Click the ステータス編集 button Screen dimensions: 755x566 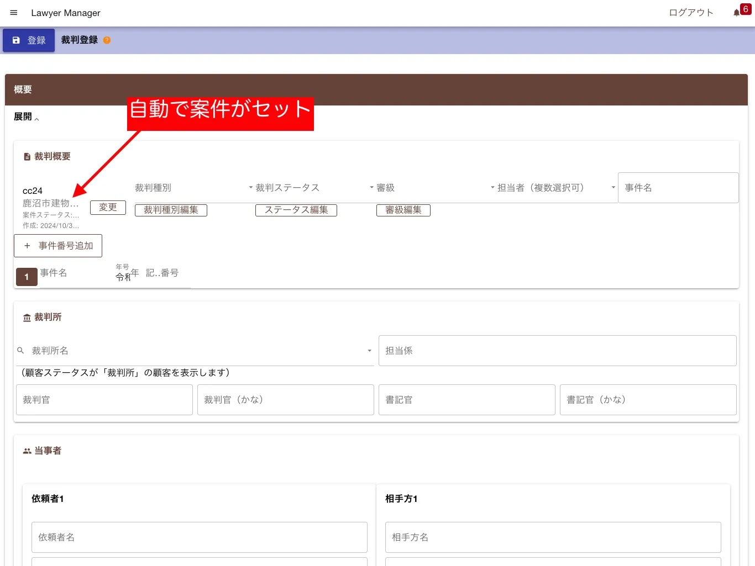pos(296,210)
